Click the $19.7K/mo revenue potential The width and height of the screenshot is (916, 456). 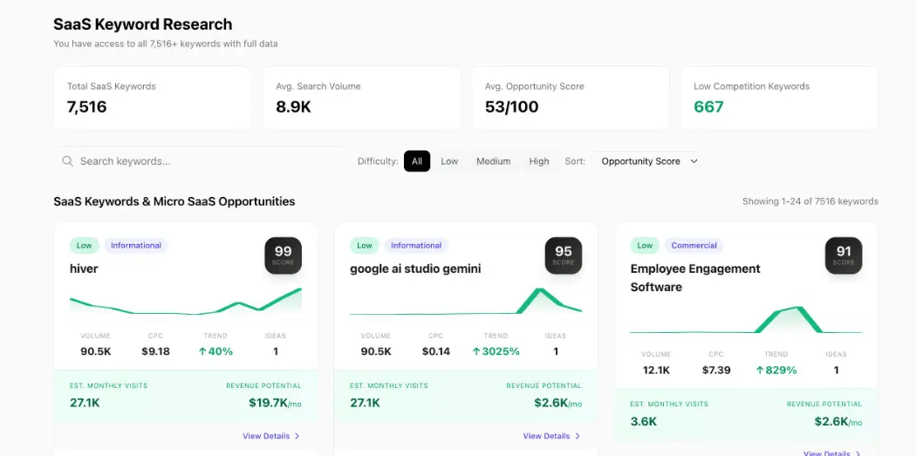click(275, 403)
